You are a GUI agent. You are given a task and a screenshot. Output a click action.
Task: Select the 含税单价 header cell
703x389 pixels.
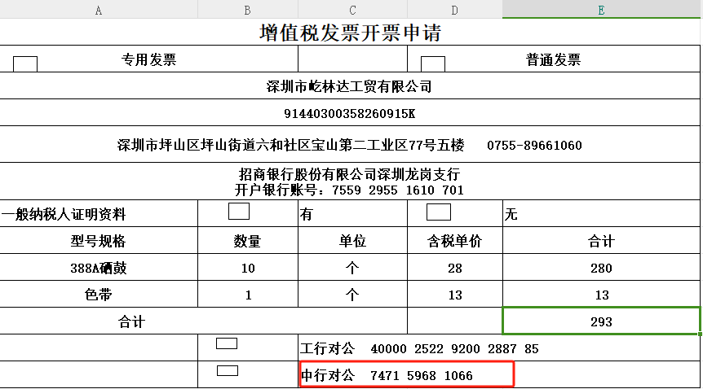454,242
